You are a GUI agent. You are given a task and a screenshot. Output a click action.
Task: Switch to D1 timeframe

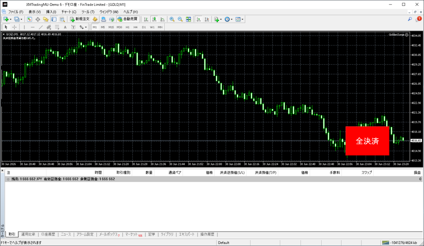tap(144, 27)
